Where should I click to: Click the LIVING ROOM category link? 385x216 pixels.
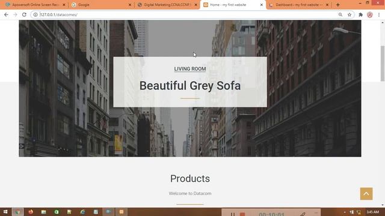click(x=190, y=69)
